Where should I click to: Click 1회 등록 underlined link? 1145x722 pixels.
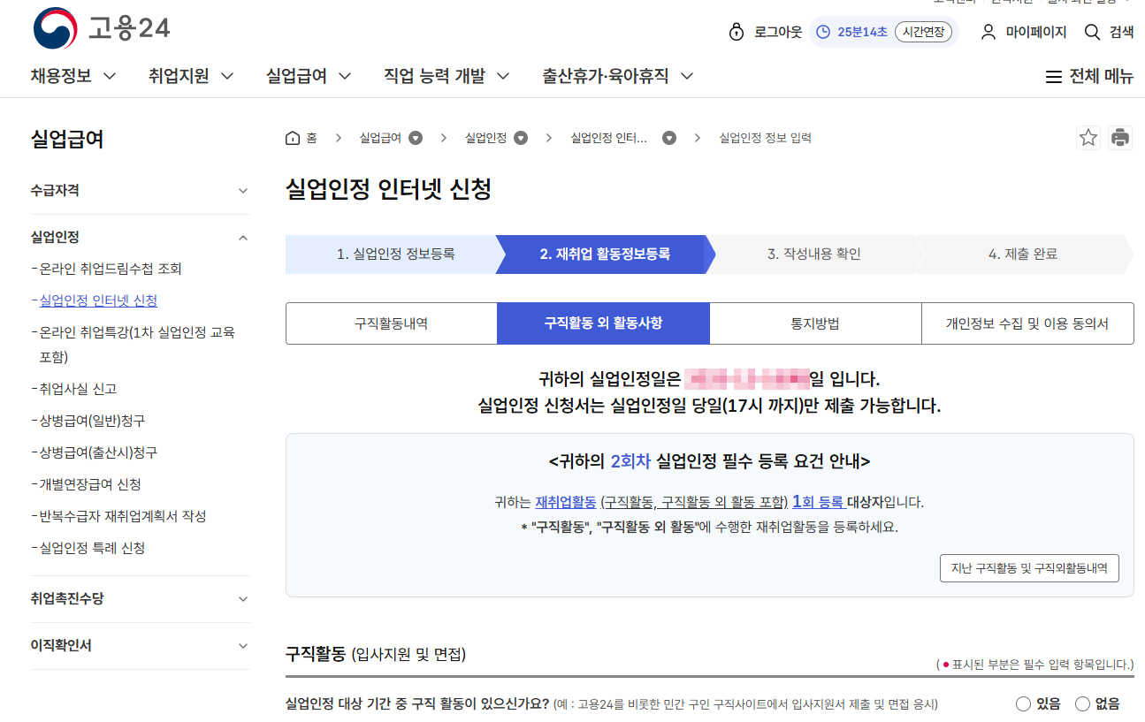[x=818, y=502]
